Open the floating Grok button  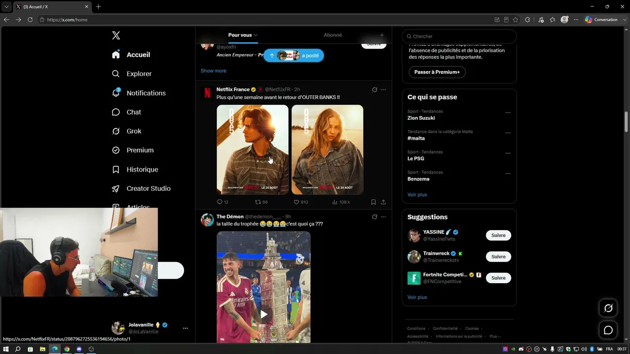[608, 308]
